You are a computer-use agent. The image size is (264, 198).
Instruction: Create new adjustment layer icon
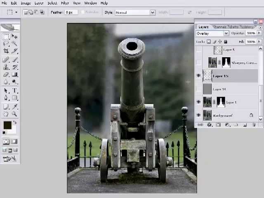click(x=227, y=125)
